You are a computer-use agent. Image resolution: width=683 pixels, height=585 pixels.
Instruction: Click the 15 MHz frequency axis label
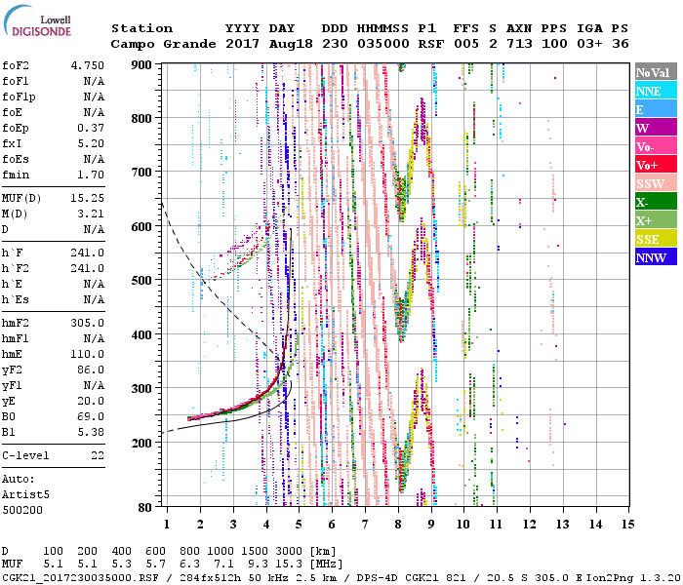click(x=628, y=525)
